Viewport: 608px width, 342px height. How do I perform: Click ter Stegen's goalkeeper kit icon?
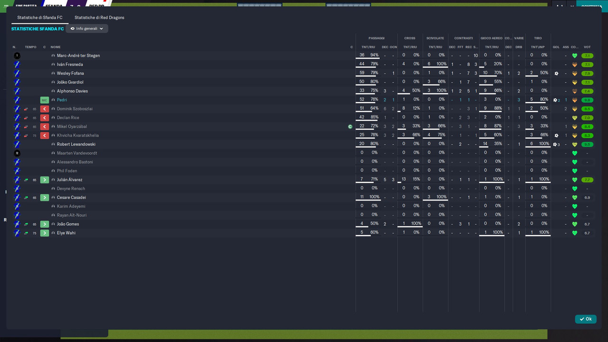[x=17, y=56]
